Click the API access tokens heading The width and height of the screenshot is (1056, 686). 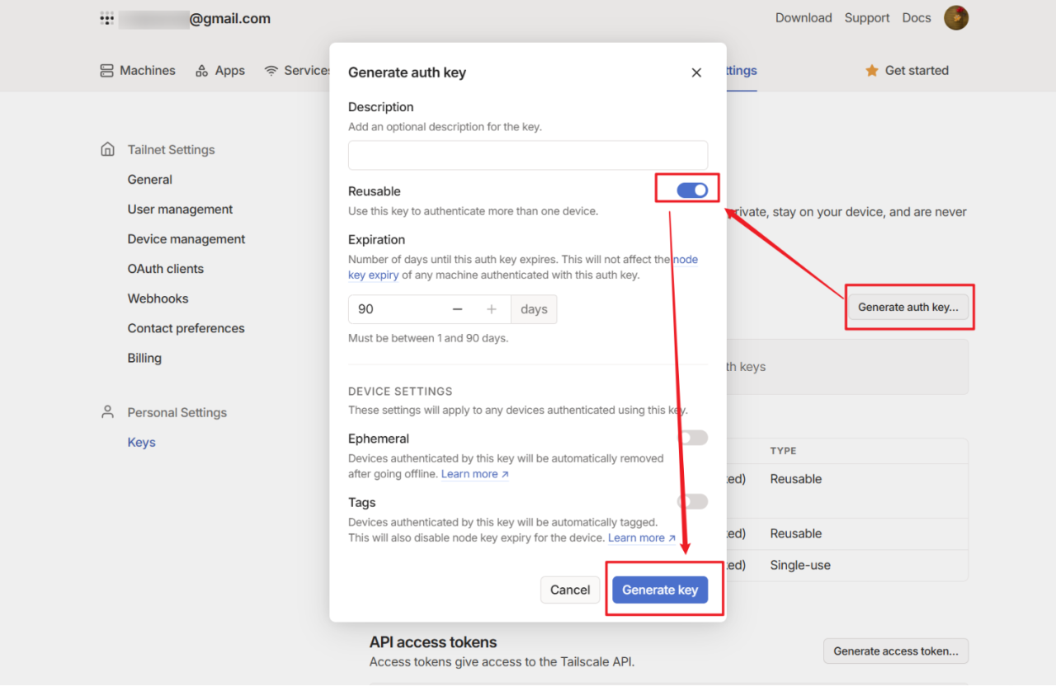433,642
